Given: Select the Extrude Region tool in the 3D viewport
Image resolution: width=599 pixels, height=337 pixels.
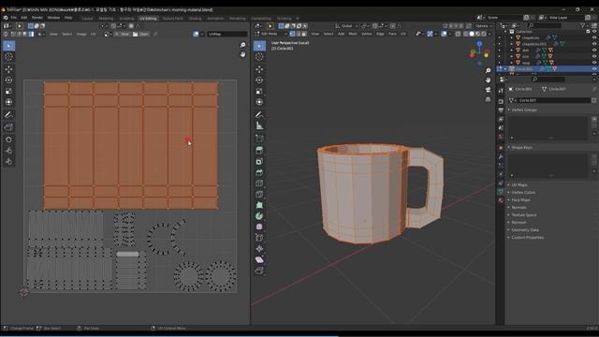Looking at the screenshot, I should point(259,151).
